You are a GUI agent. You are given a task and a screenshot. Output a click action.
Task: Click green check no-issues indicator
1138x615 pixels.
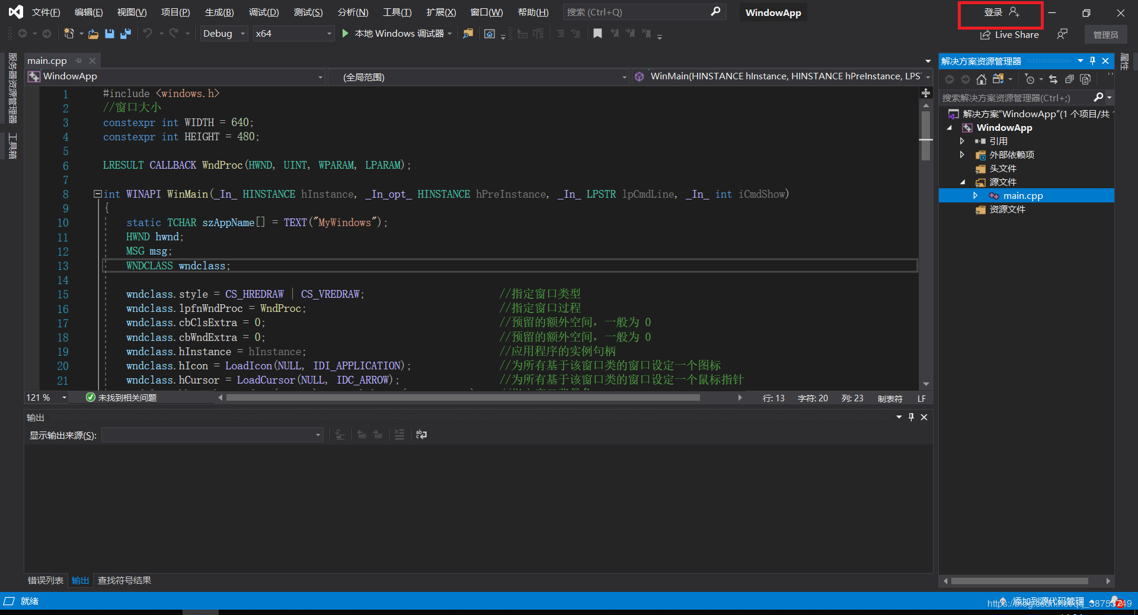click(x=91, y=398)
